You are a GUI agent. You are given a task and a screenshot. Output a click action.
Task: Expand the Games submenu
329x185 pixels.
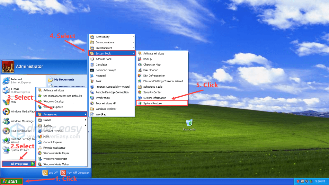(48, 119)
